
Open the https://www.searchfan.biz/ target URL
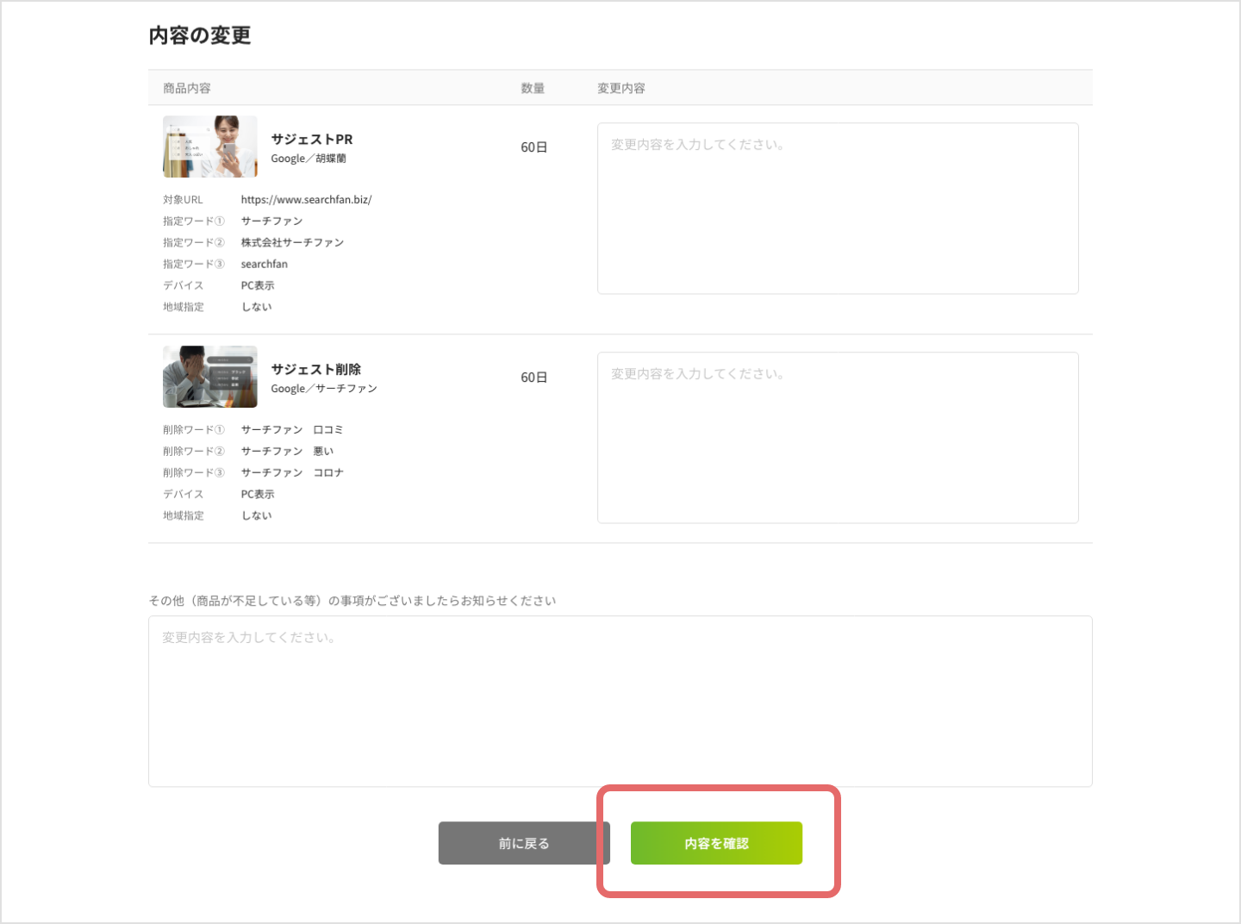306,200
